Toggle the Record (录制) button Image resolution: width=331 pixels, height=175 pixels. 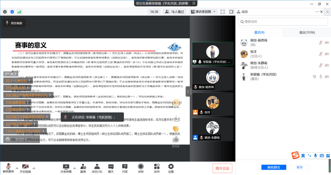[x=141, y=167]
